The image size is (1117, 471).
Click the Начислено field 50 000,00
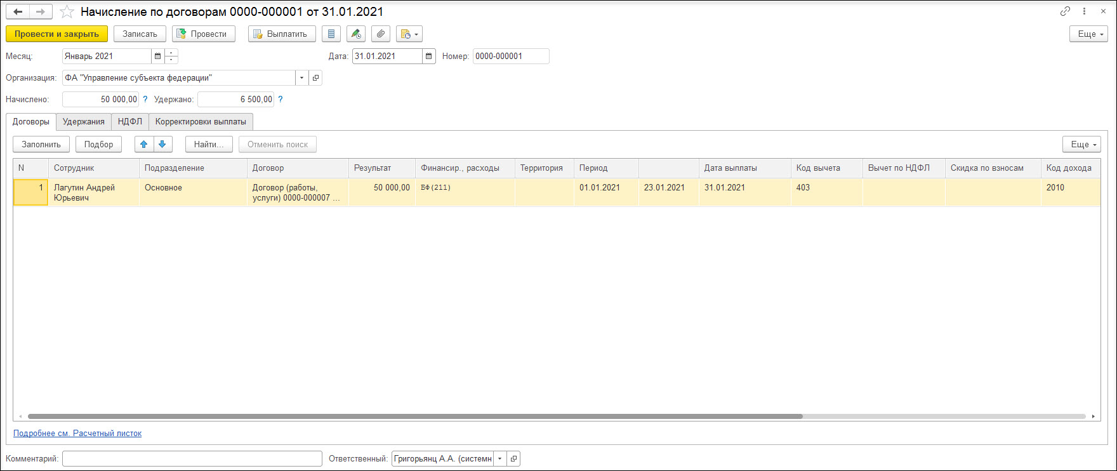coord(100,100)
